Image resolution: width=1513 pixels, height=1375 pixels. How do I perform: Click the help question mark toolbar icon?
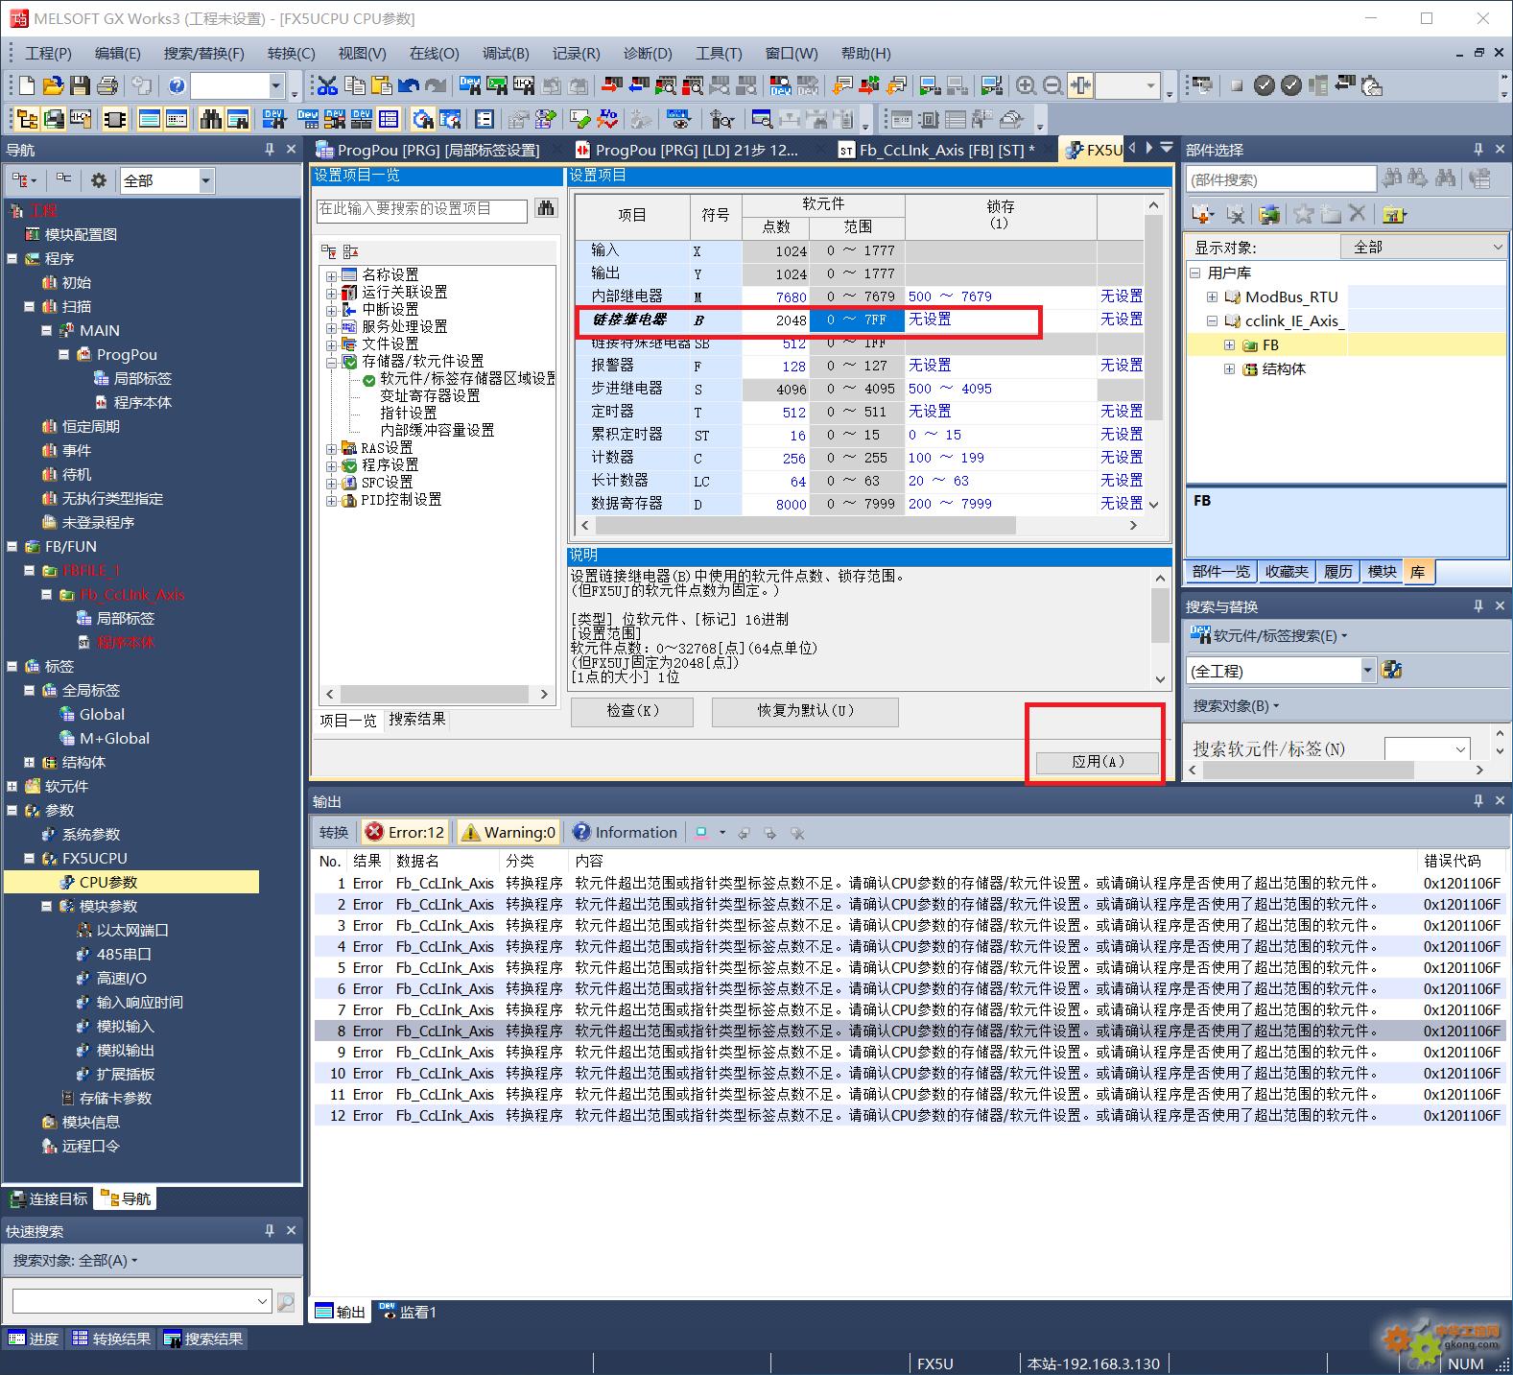pyautogui.click(x=177, y=86)
